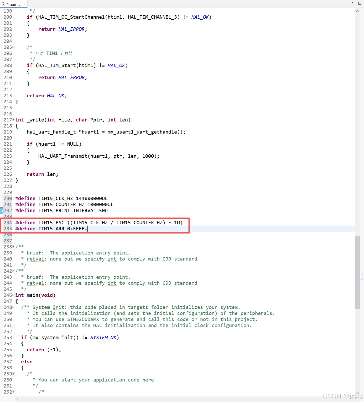The height and width of the screenshot is (402, 364).
Task: Click TIM15_PRINT_INTERVAL 50U define line
Action: click(61, 211)
